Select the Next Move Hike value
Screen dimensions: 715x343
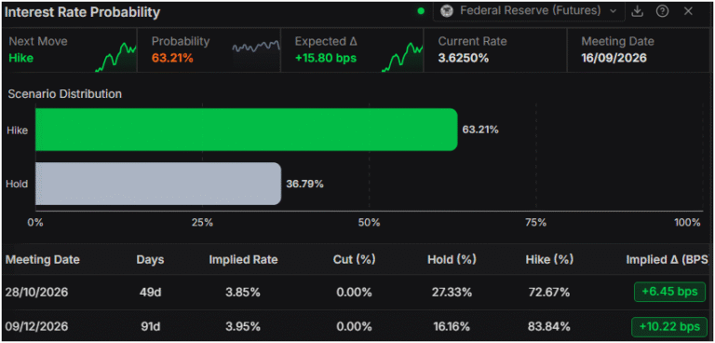point(21,58)
